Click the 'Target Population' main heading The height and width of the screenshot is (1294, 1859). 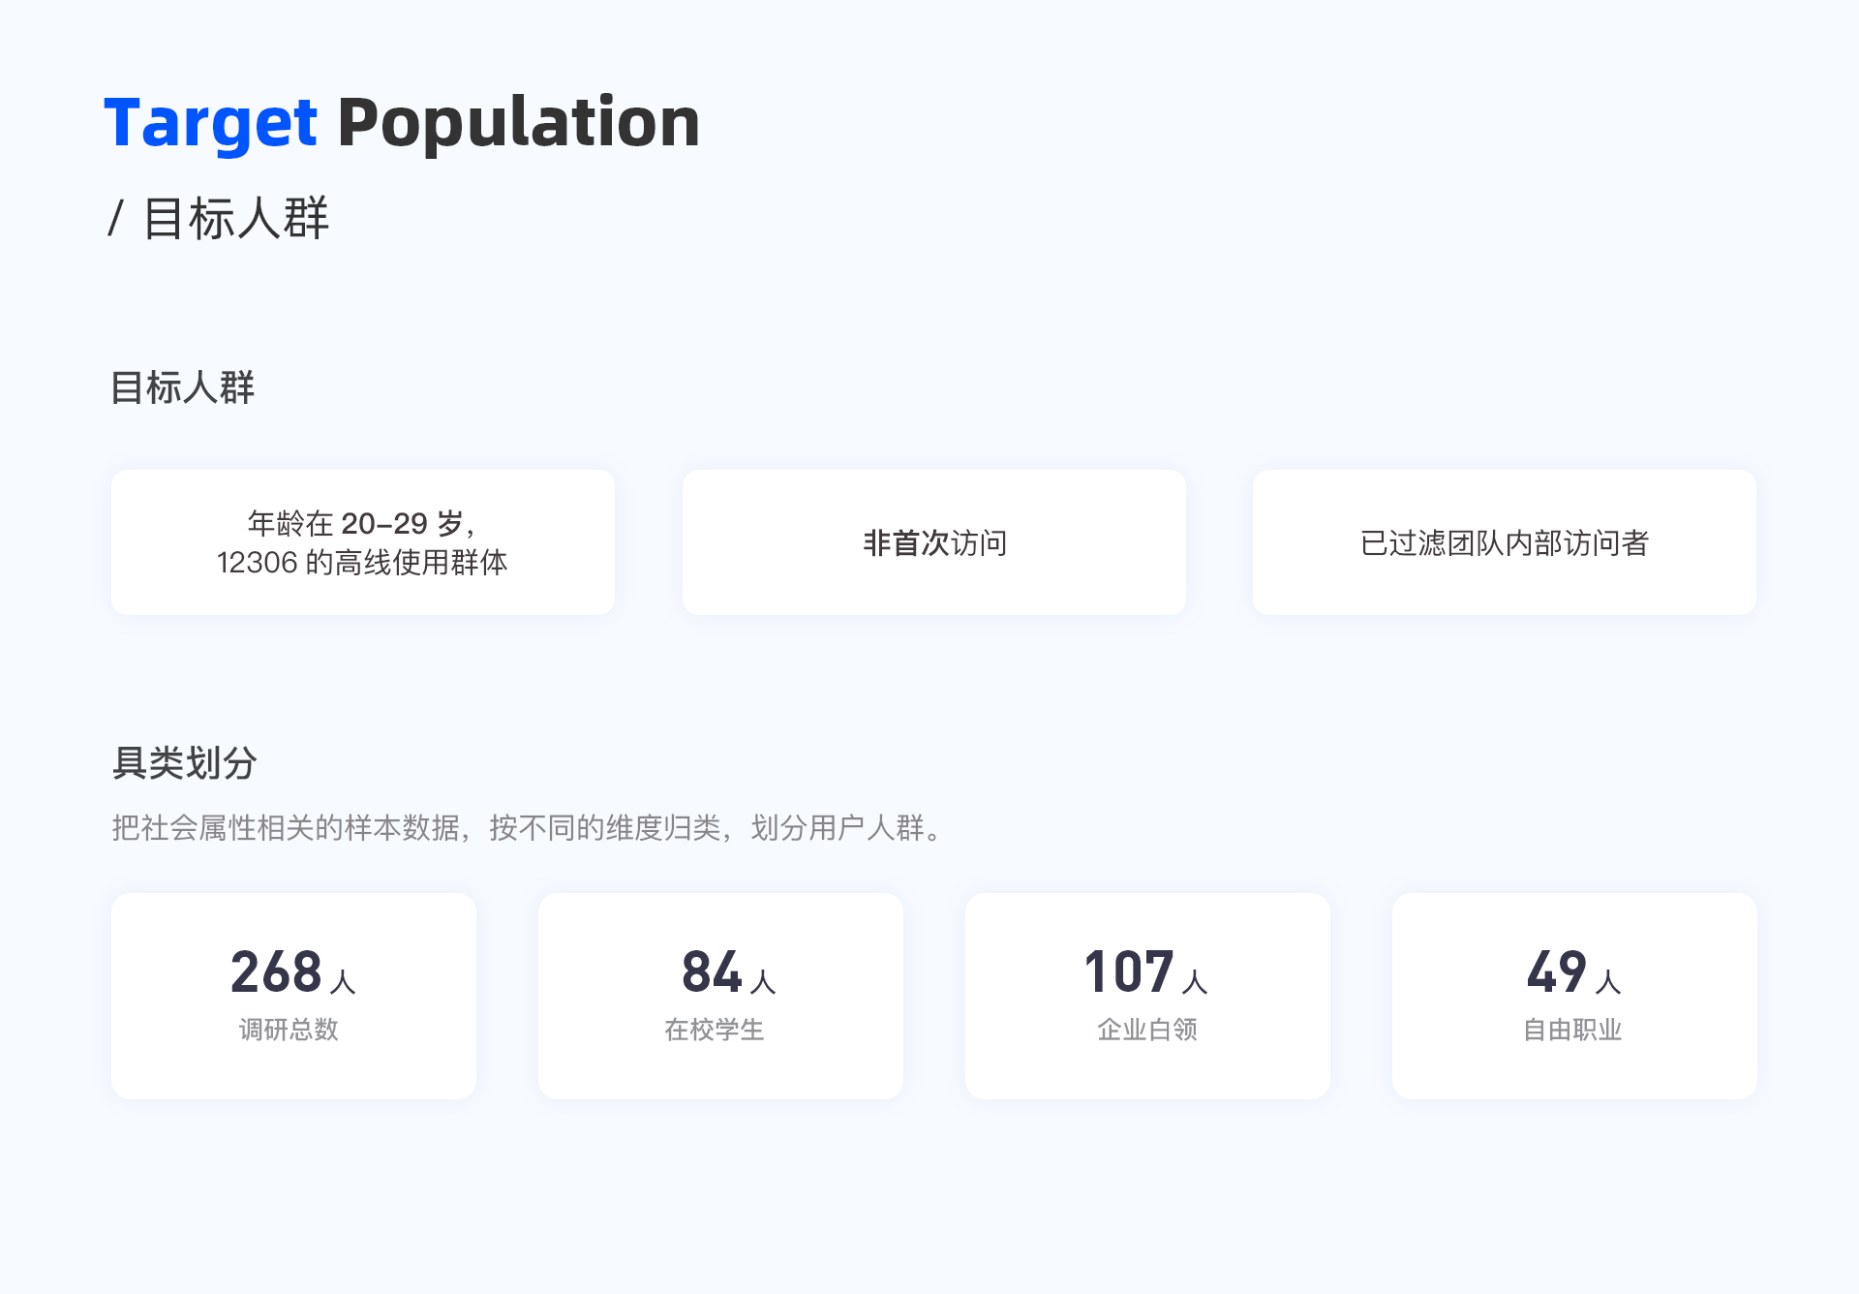(x=402, y=124)
